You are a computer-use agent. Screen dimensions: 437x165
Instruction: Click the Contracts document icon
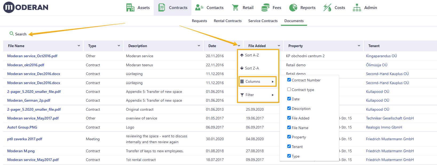161,7
